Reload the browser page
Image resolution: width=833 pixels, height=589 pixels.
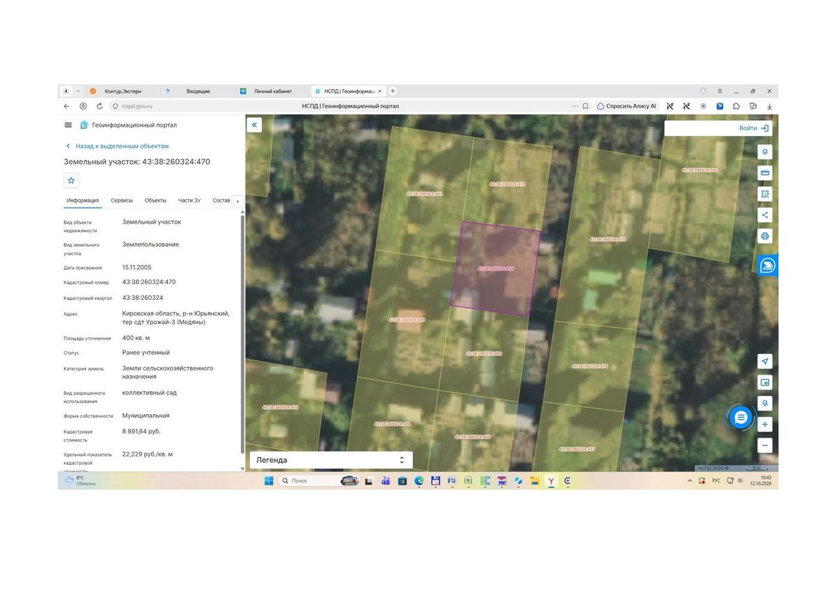click(x=99, y=106)
